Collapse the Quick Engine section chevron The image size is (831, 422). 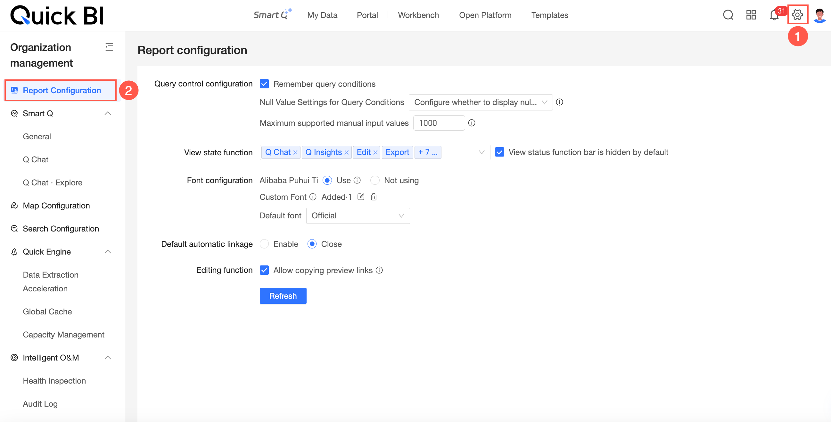(108, 252)
